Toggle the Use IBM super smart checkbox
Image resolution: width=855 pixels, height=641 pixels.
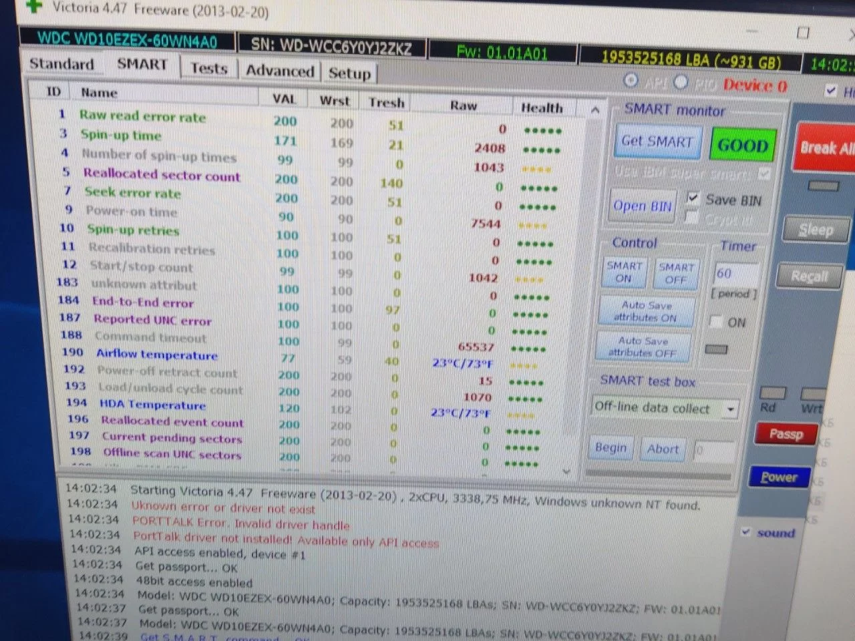764,174
